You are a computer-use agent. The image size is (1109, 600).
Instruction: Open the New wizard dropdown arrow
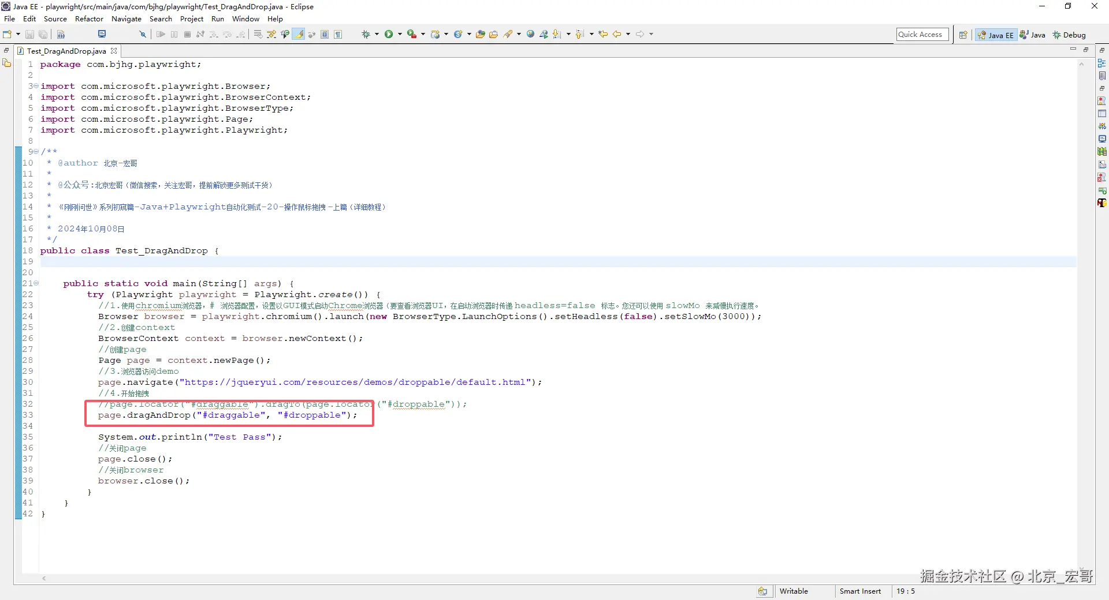(18, 34)
